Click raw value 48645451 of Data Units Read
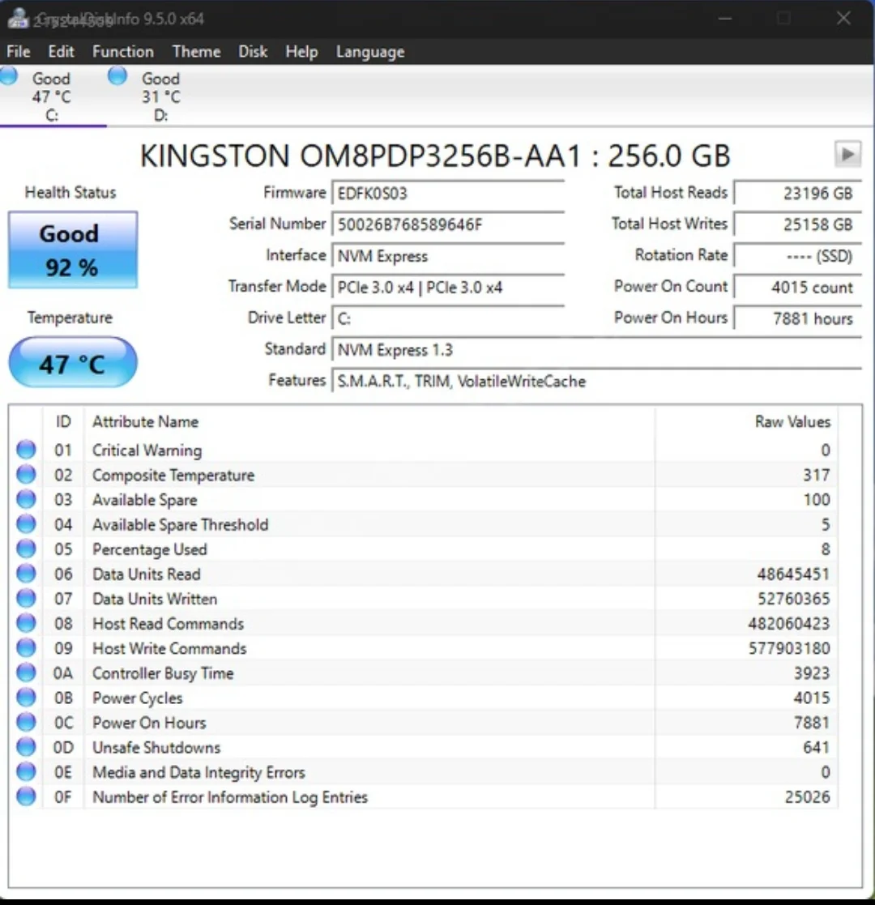Screen dimensions: 875x905 pyautogui.click(x=794, y=574)
